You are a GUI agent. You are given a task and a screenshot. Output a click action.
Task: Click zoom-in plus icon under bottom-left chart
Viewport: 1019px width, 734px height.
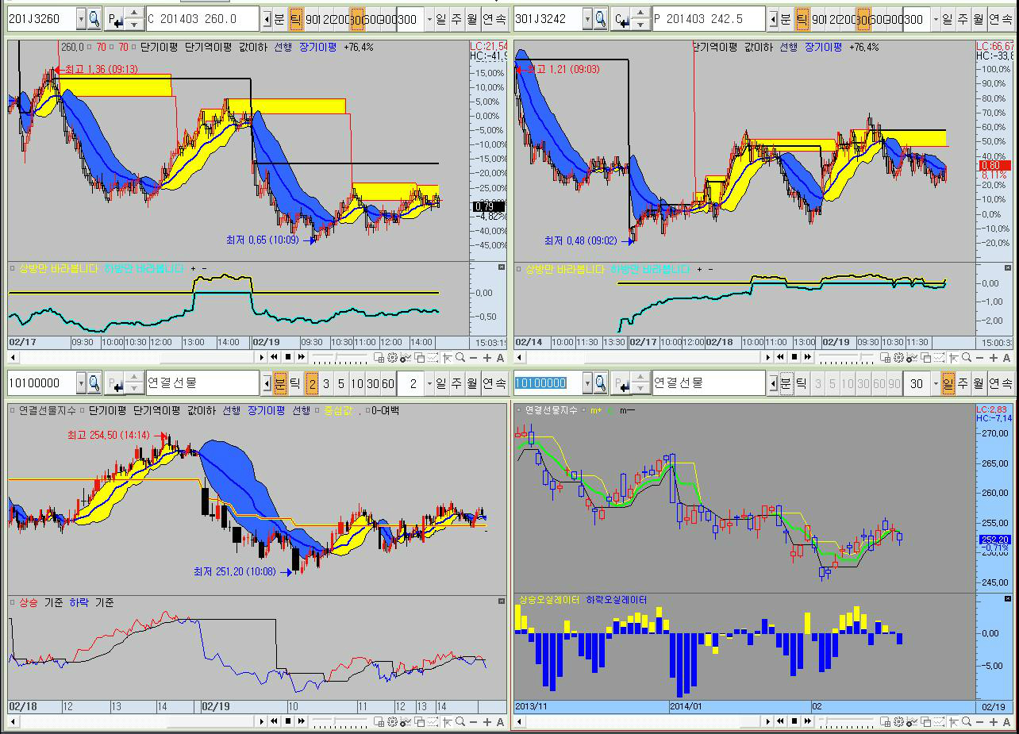tap(486, 722)
